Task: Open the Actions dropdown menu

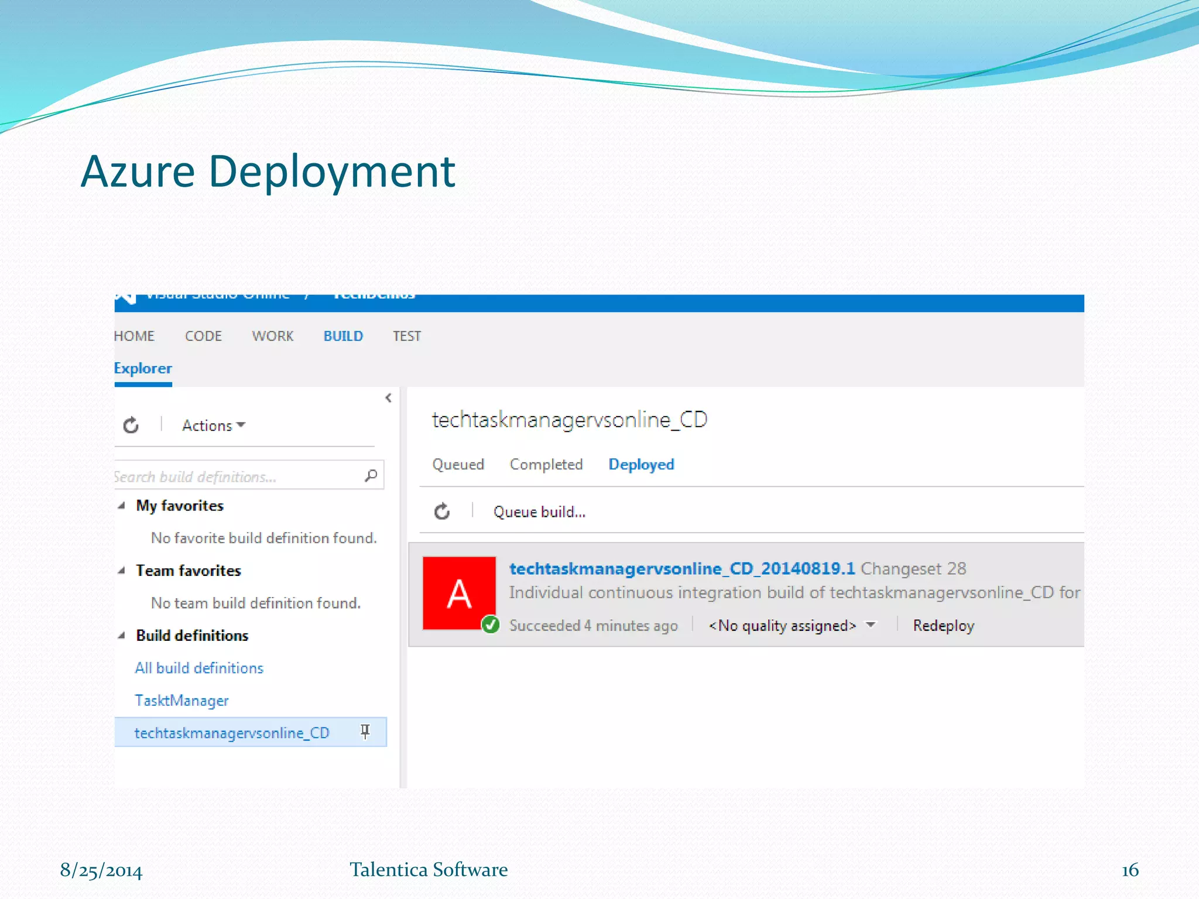Action: [x=214, y=426]
